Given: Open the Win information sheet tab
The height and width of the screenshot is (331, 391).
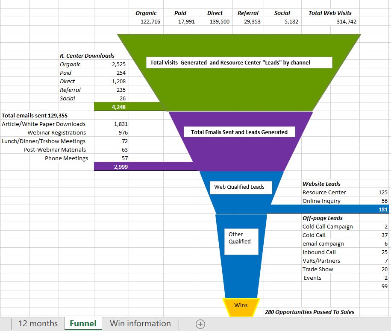Looking at the screenshot, I should (140, 323).
